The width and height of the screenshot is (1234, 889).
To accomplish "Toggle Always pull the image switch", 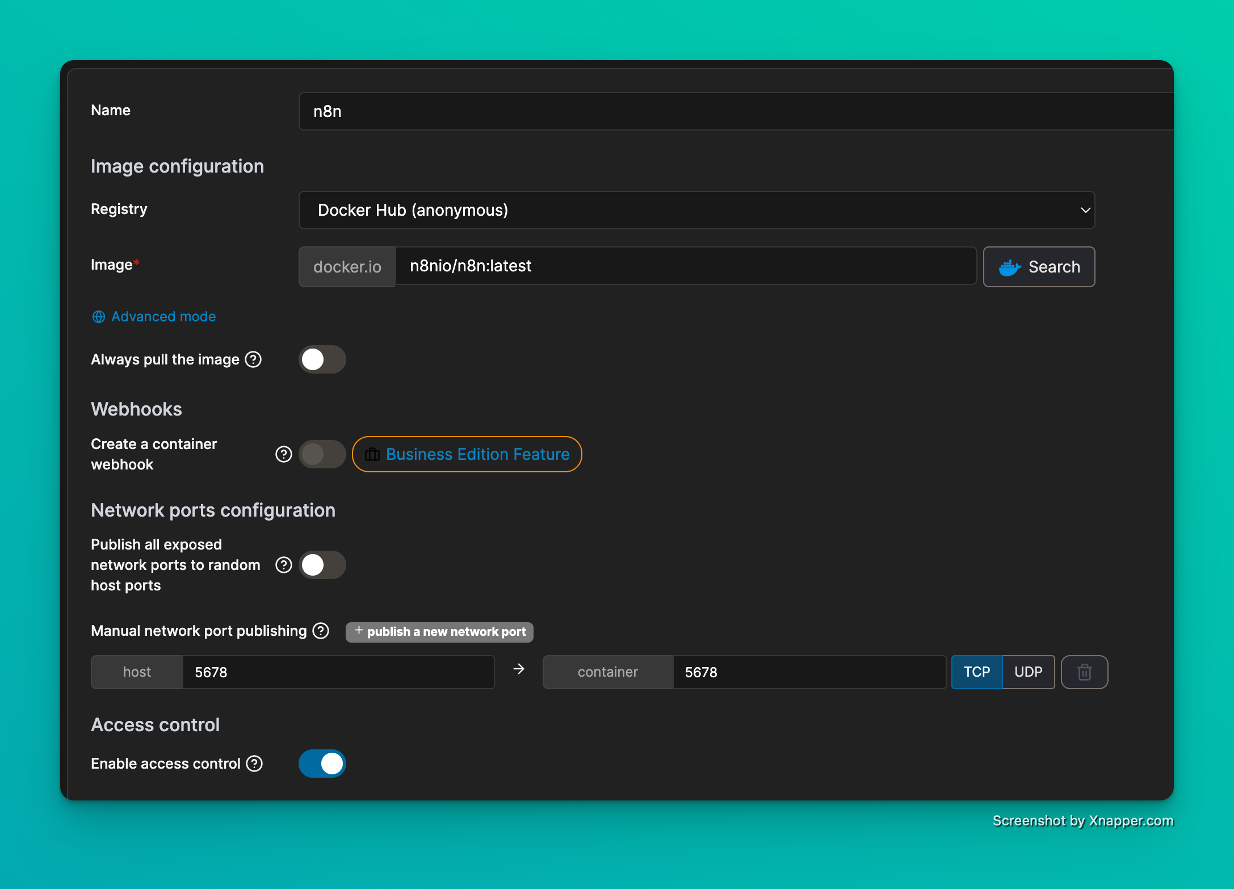I will [322, 359].
